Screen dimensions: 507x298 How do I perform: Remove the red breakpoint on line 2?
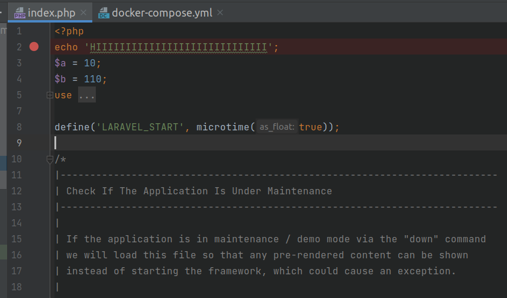click(34, 47)
